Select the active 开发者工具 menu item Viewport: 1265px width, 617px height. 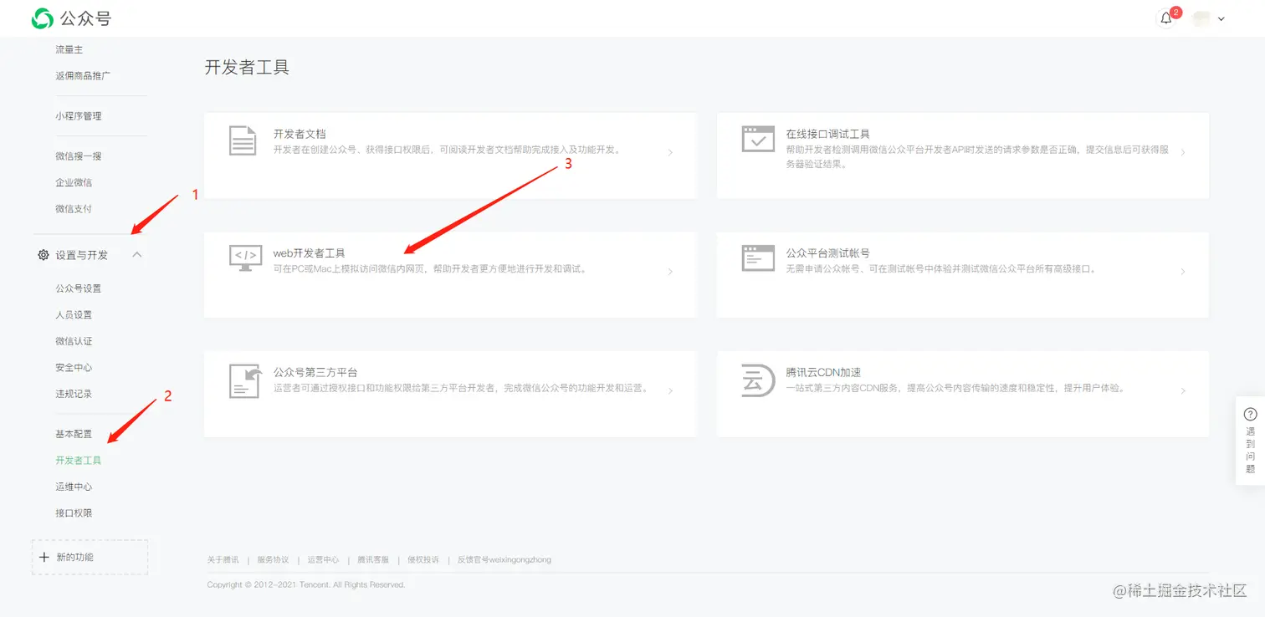[79, 461]
